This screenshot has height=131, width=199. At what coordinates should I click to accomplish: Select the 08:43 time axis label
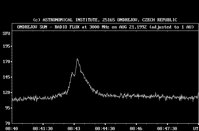pos(74,128)
